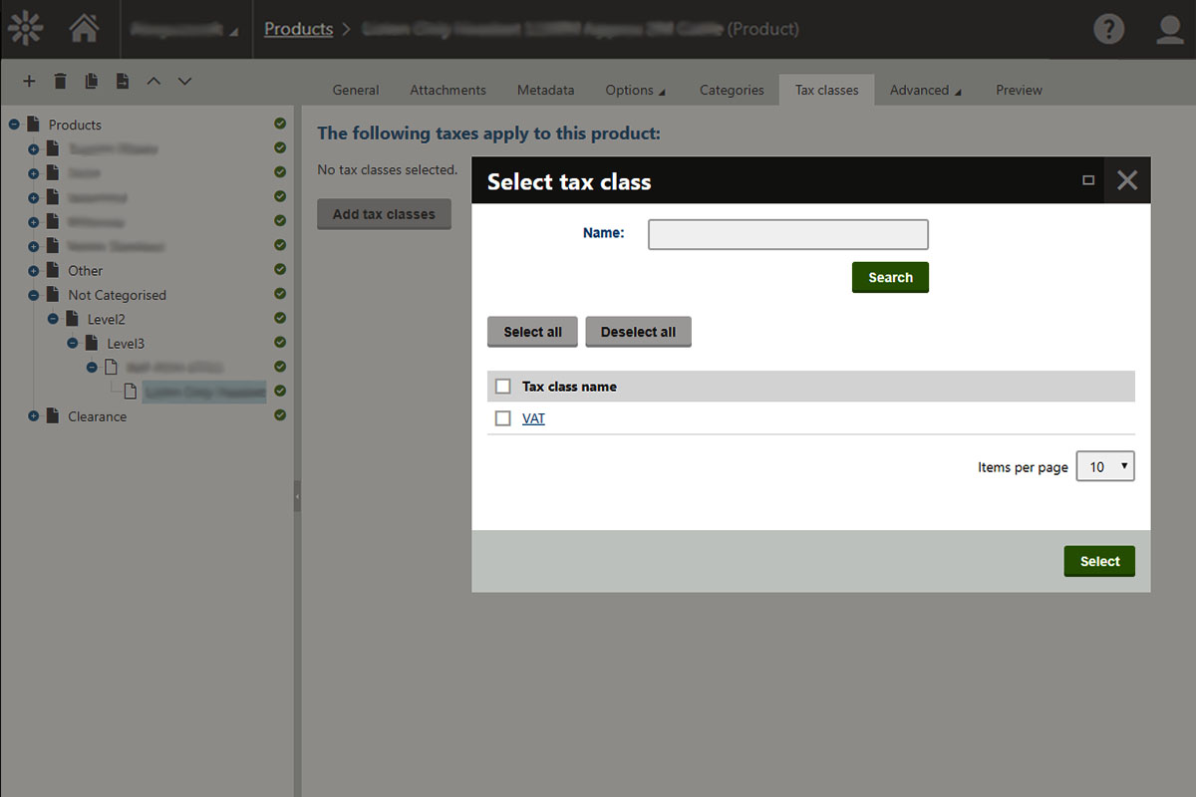Move item down with the down arrow
The image size is (1196, 797).
pos(184,82)
